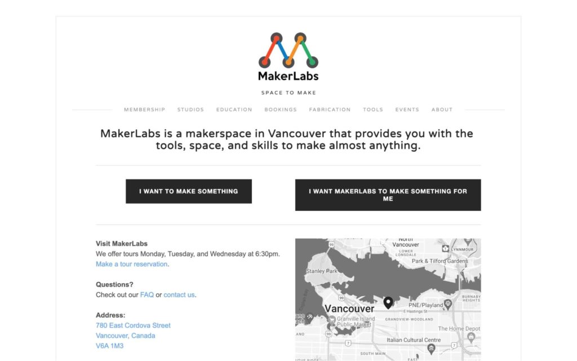Click the MakerLabs logo
The width and height of the screenshot is (577, 361).
(x=288, y=56)
